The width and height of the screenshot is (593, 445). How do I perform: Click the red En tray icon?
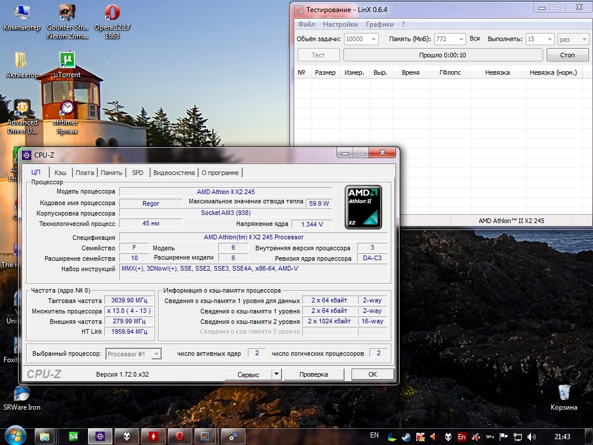pyautogui.click(x=462, y=437)
